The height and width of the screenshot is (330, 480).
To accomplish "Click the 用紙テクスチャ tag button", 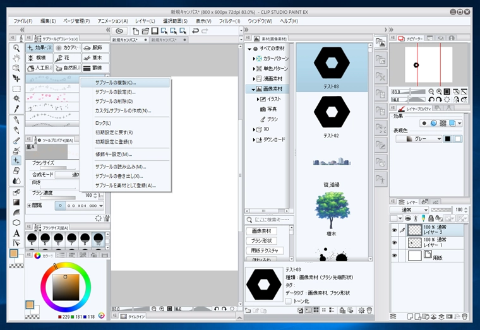I will (265, 250).
